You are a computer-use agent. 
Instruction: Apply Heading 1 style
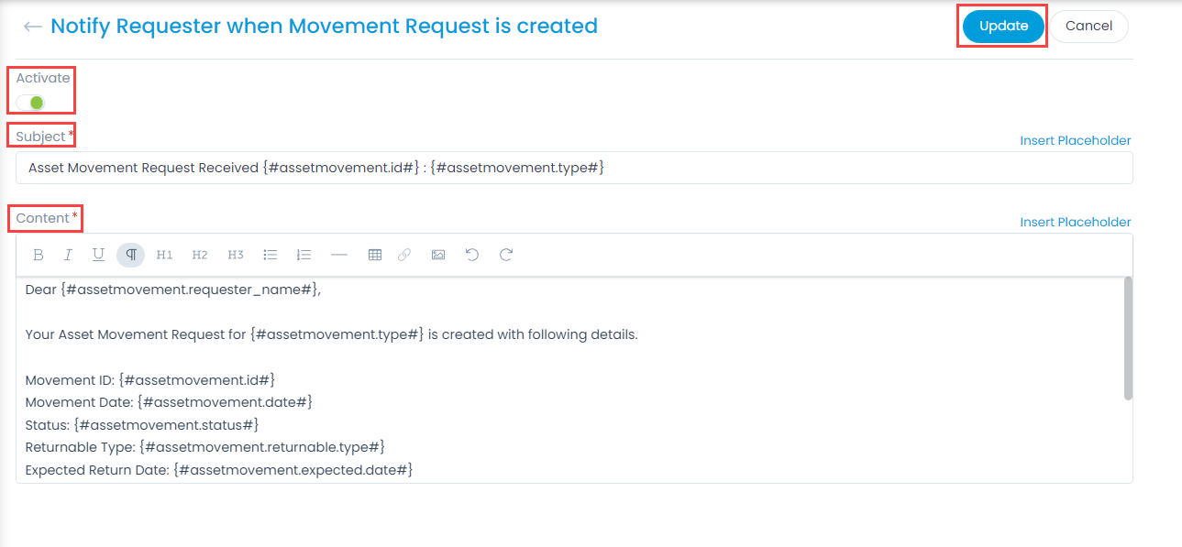coord(164,255)
